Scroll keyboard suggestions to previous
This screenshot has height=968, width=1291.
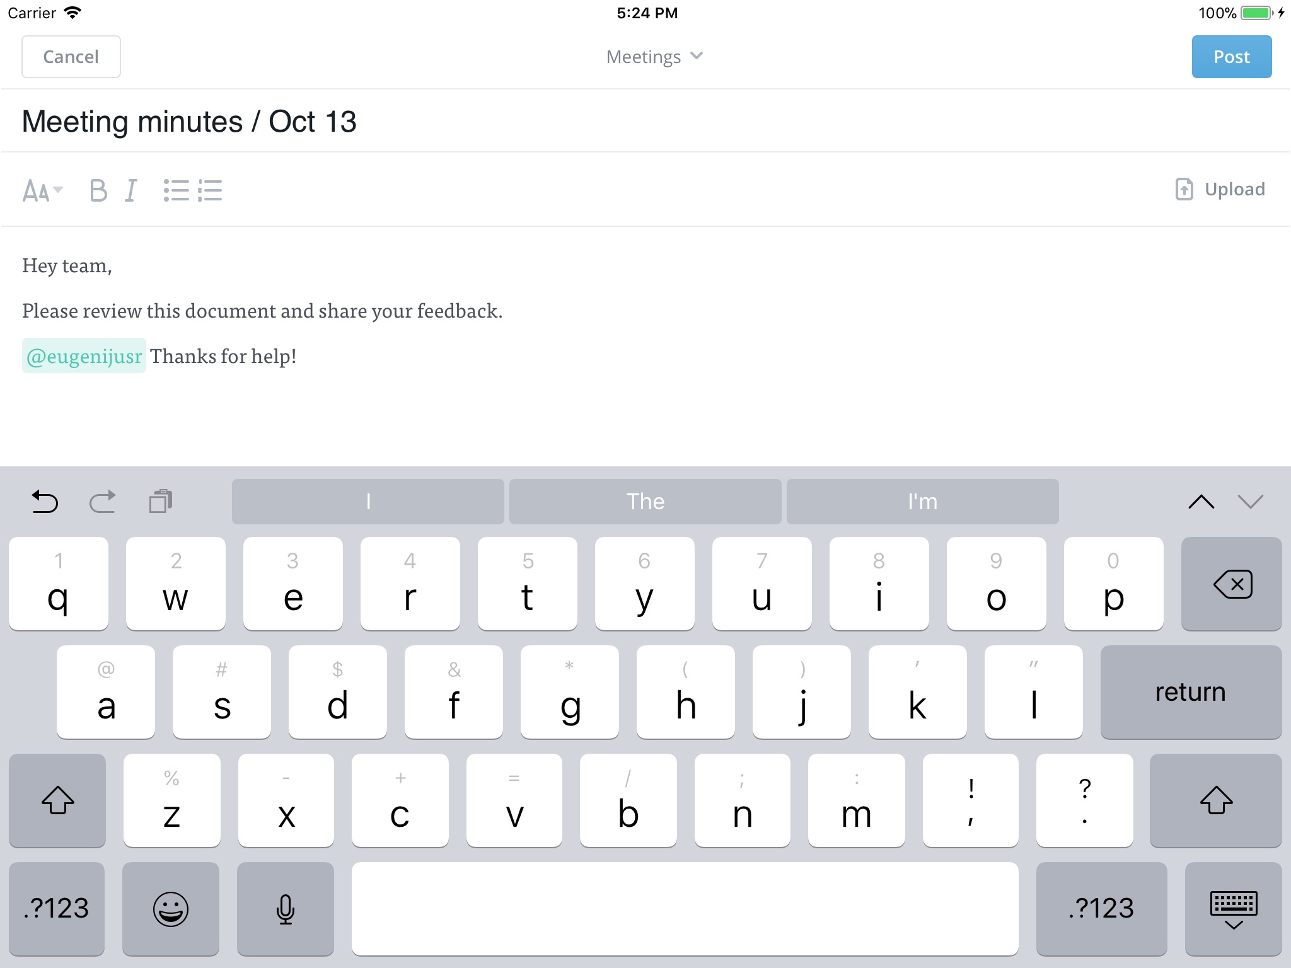[x=1198, y=500]
